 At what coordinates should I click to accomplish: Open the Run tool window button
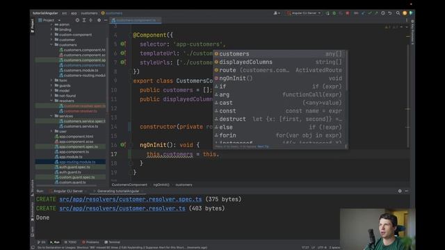point(55,242)
